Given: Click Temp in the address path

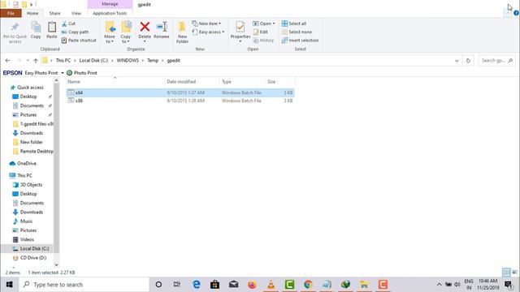Looking at the screenshot, I should click(x=153, y=61).
